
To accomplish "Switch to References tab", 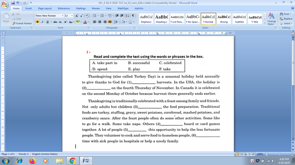I will (64, 8).
